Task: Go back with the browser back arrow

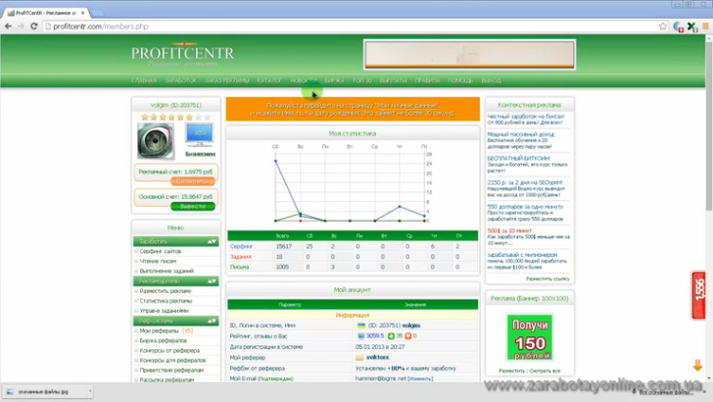Action: pyautogui.click(x=8, y=26)
